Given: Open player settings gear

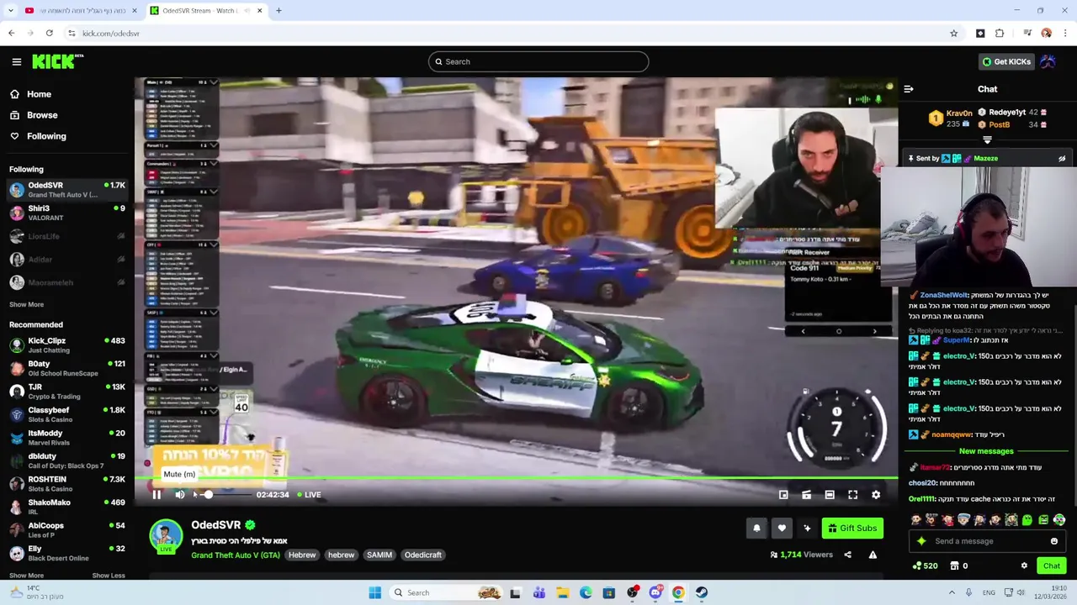Looking at the screenshot, I should 876,495.
